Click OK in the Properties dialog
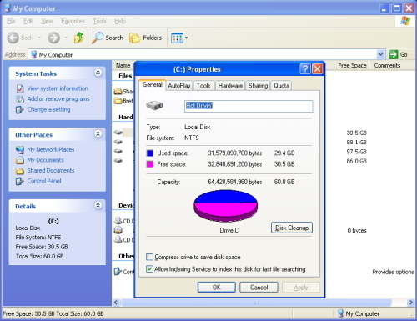The image size is (417, 321). pos(217,288)
